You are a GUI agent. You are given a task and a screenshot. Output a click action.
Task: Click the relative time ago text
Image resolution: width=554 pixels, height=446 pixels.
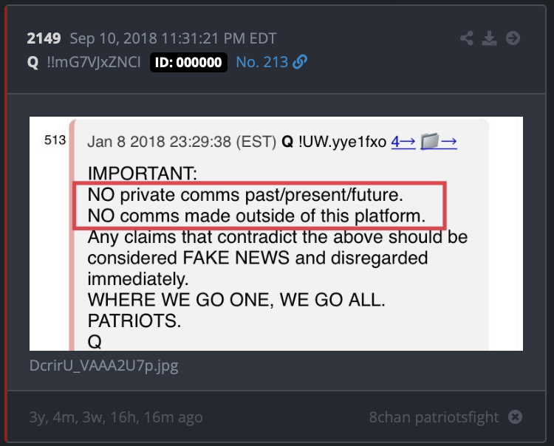116,417
